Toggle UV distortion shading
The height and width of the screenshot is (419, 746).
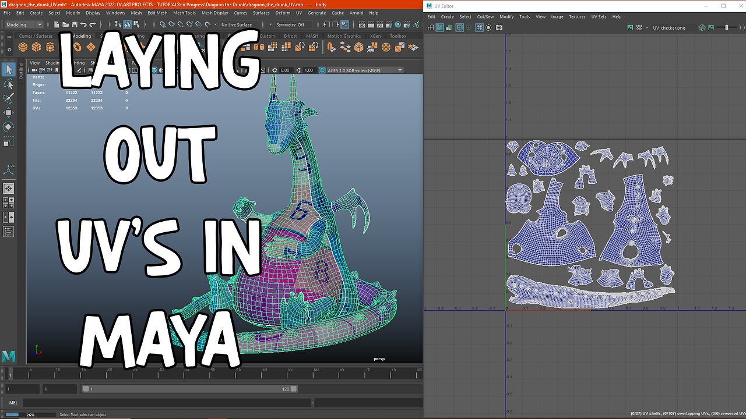tap(449, 27)
